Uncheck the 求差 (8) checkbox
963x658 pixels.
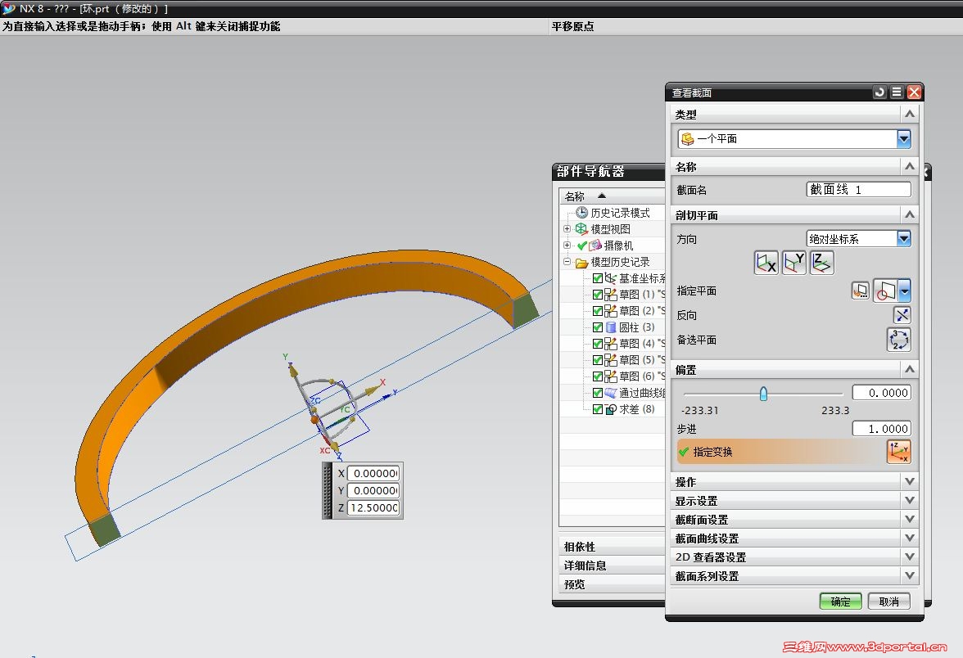tap(597, 409)
